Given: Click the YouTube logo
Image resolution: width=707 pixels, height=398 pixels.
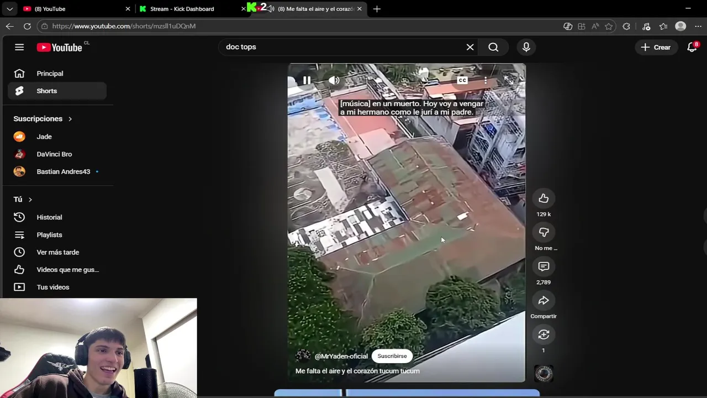Looking at the screenshot, I should [60, 48].
